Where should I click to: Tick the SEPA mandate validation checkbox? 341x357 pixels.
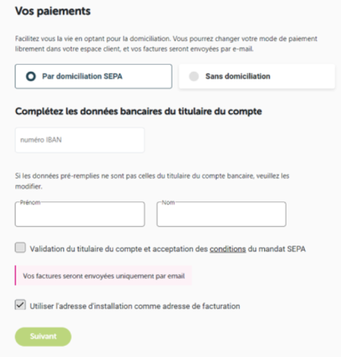click(20, 248)
